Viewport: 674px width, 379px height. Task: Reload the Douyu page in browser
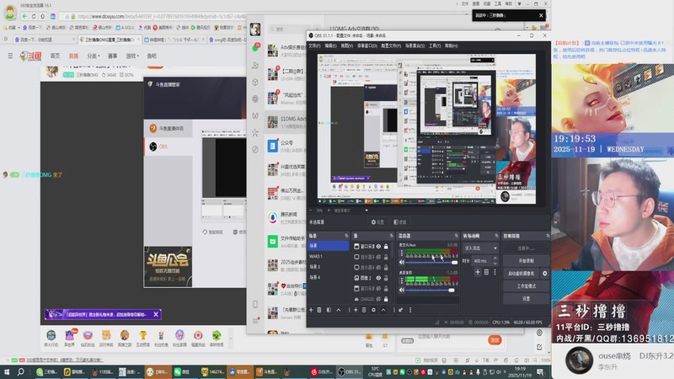pos(34,16)
